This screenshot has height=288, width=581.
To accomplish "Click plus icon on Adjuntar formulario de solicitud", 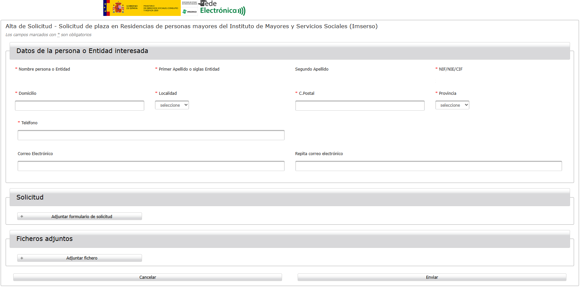I will [22, 216].
